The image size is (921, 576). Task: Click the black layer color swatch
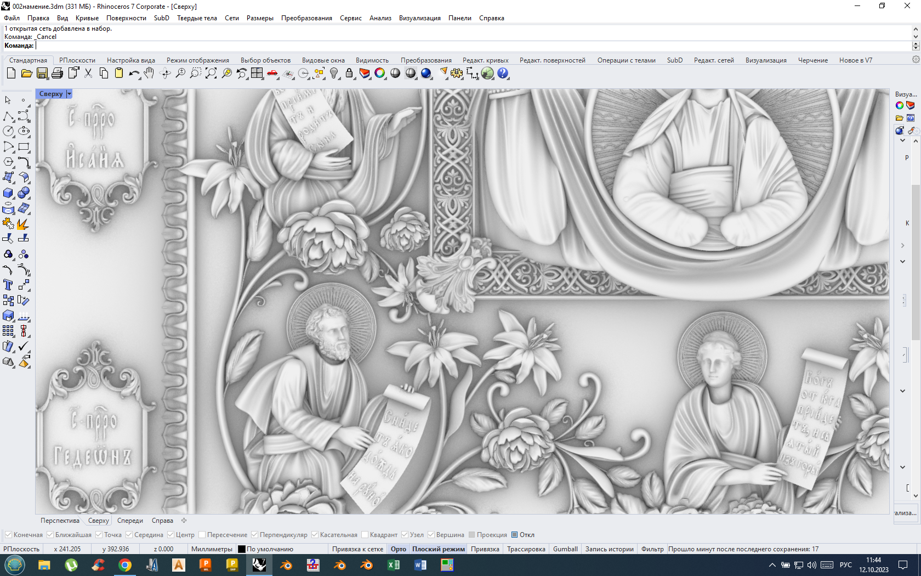[242, 549]
